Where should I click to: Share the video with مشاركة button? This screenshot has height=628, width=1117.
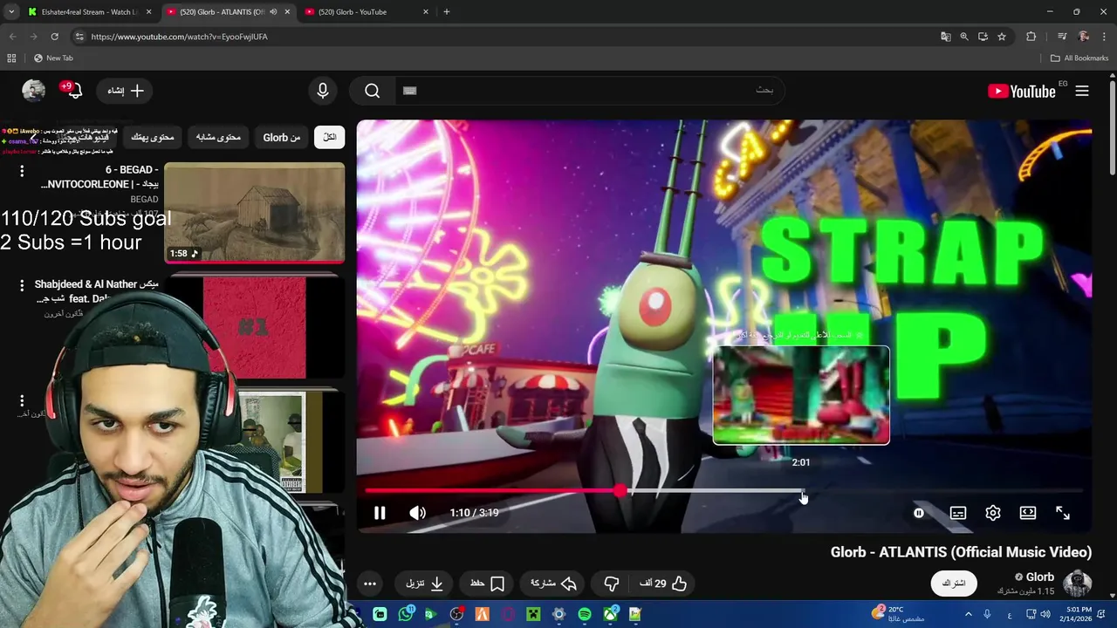(x=554, y=584)
